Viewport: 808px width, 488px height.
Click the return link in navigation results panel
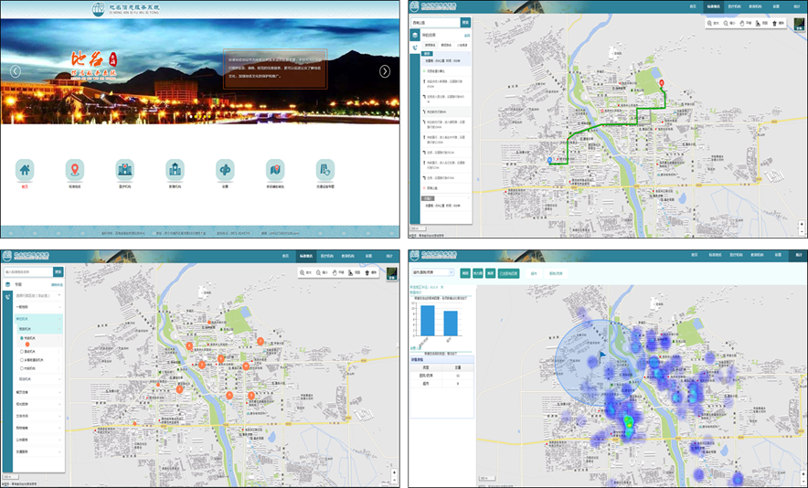click(467, 36)
